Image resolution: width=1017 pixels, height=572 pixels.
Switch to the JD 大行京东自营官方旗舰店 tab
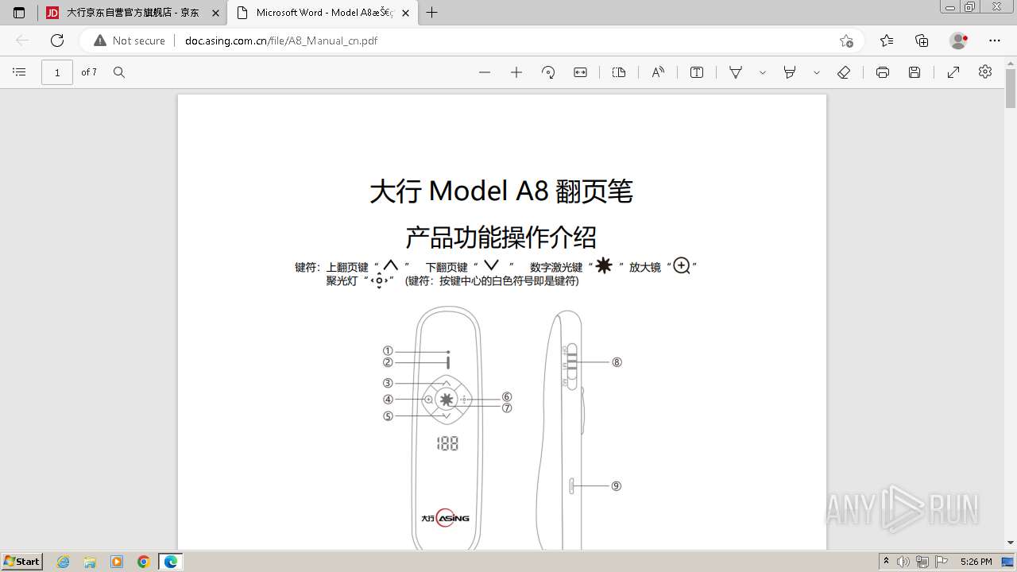coord(132,13)
